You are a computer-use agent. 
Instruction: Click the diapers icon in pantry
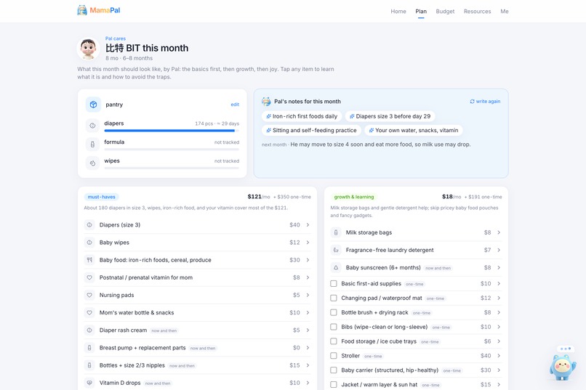[x=92, y=126]
